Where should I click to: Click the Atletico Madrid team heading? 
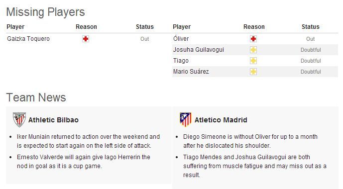click(x=221, y=120)
